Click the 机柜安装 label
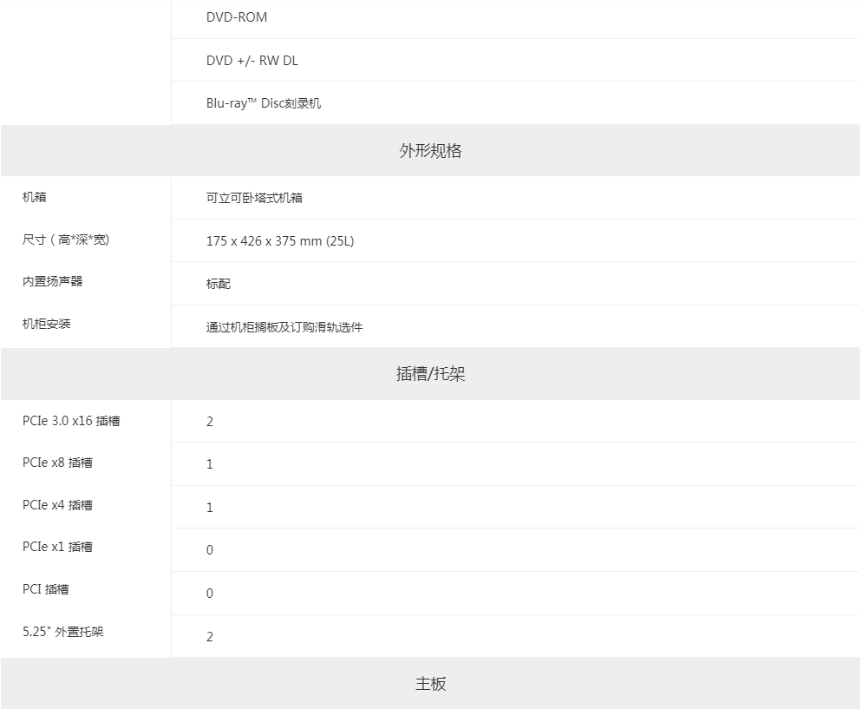This screenshot has width=862, height=709. 46,324
